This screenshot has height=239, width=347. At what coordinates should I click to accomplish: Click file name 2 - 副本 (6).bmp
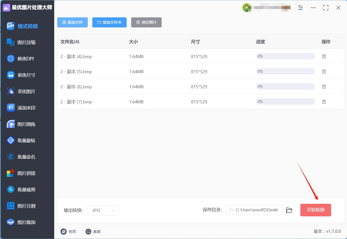click(x=76, y=87)
